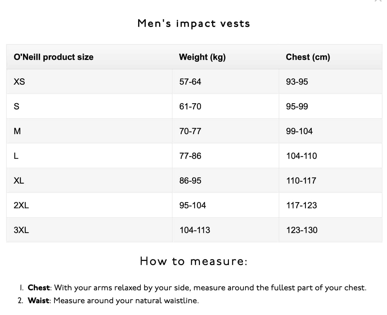This screenshot has width=387, height=315.
Task: Select the 95-104 weight cell
Action: [x=193, y=205]
